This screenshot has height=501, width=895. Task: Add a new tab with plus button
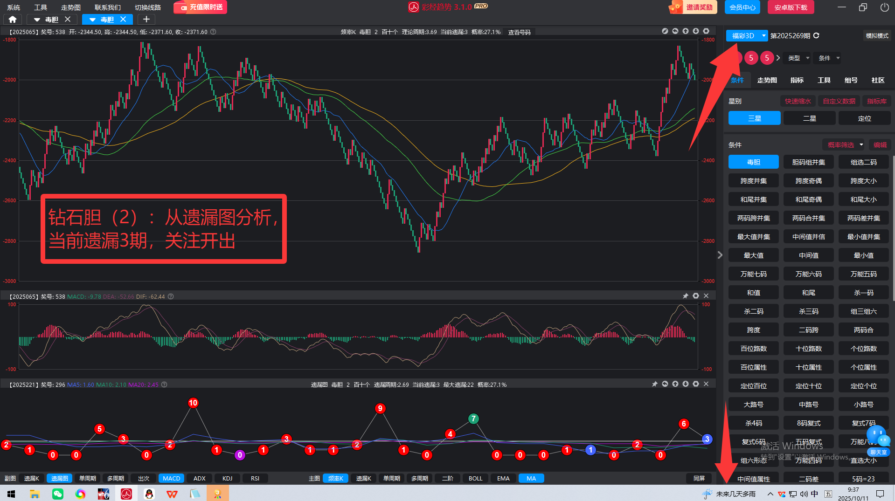click(x=146, y=19)
